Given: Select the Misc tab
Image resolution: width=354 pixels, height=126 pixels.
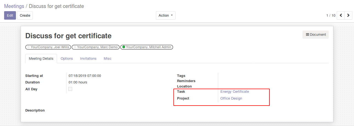Looking at the screenshot, I should 108,58.
